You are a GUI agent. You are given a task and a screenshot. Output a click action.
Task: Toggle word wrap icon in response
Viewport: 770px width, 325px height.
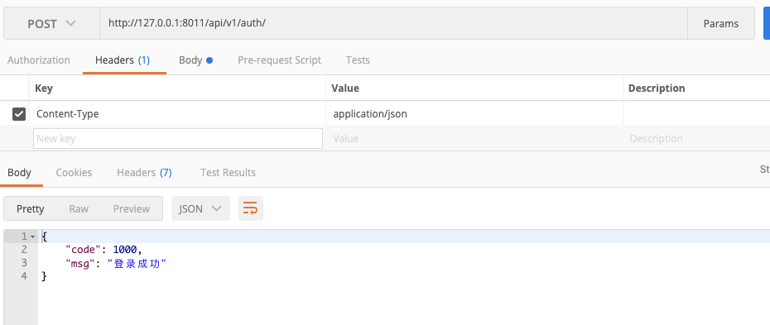coord(250,209)
